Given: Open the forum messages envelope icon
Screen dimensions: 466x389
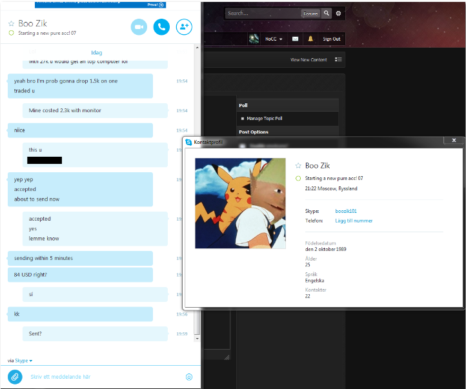Looking at the screenshot, I should click(295, 39).
